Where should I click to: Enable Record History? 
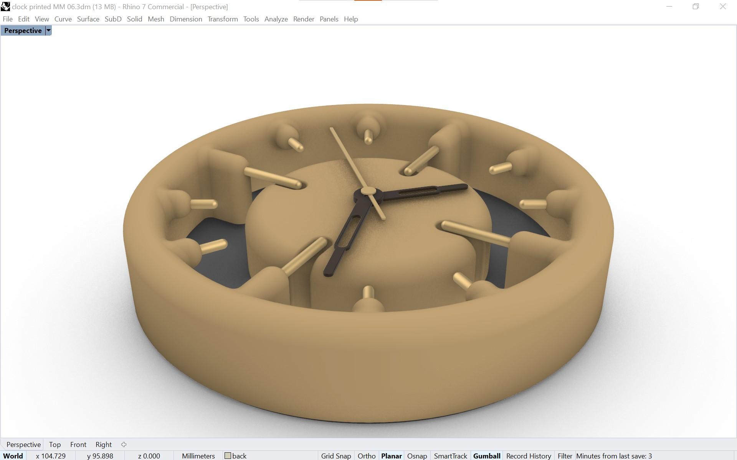click(528, 456)
